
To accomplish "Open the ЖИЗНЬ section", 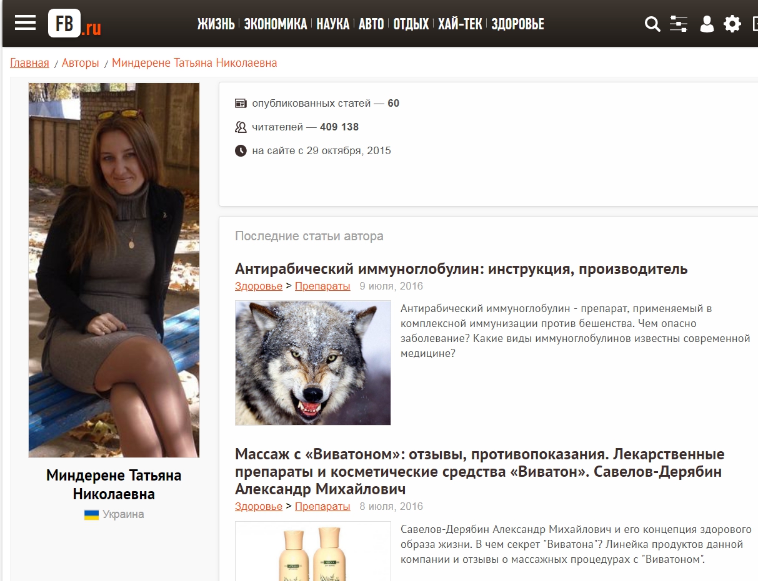I will click(x=216, y=24).
